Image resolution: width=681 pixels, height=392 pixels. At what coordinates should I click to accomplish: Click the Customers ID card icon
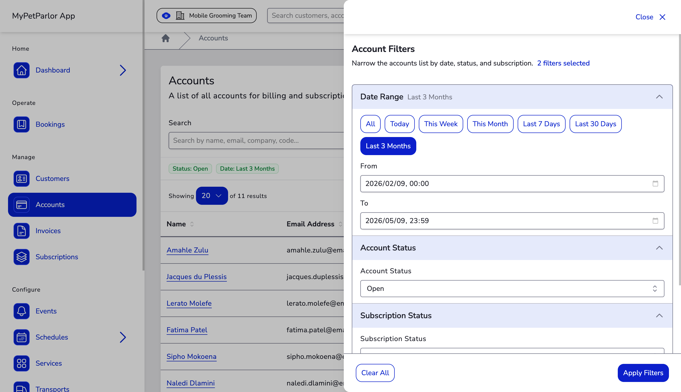[22, 178]
